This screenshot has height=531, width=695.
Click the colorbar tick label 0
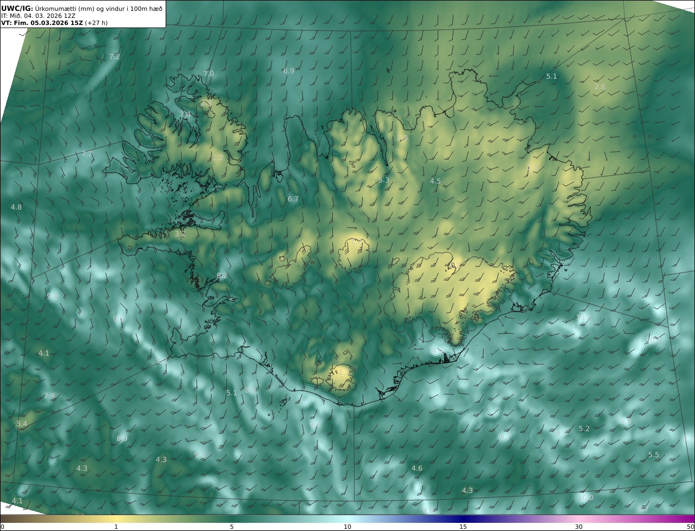(x=2, y=527)
